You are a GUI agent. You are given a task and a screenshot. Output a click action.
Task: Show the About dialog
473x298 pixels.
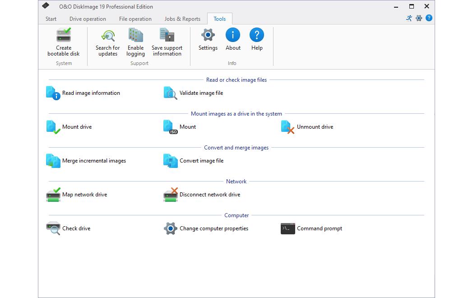point(233,40)
